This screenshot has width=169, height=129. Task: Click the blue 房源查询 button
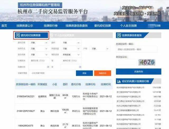[x=139, y=71]
